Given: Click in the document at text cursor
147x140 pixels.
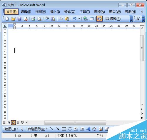Looking at the screenshot, I should click(x=15, y=50).
